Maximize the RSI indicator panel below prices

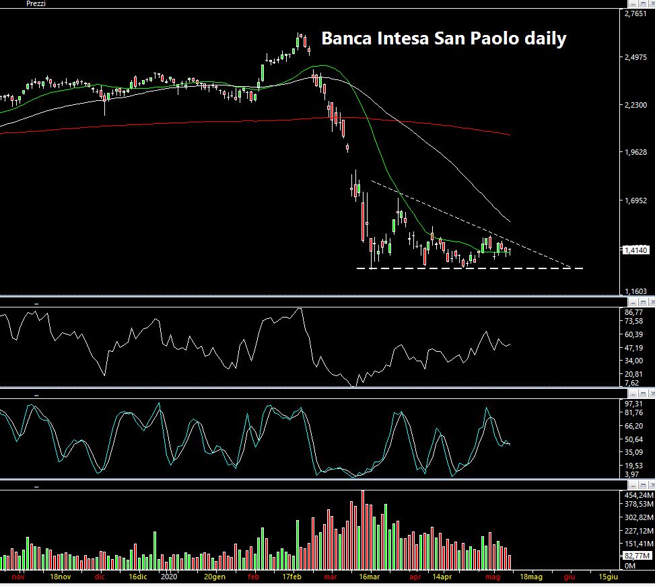click(643, 302)
